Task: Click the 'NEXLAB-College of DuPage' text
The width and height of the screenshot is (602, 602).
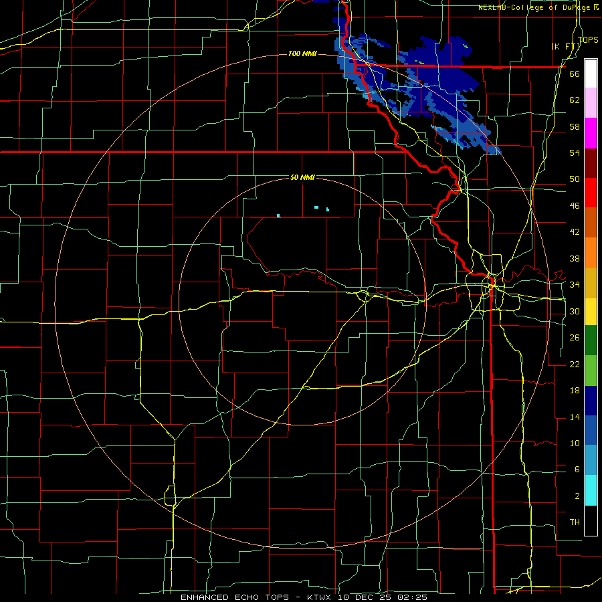Action: point(536,7)
